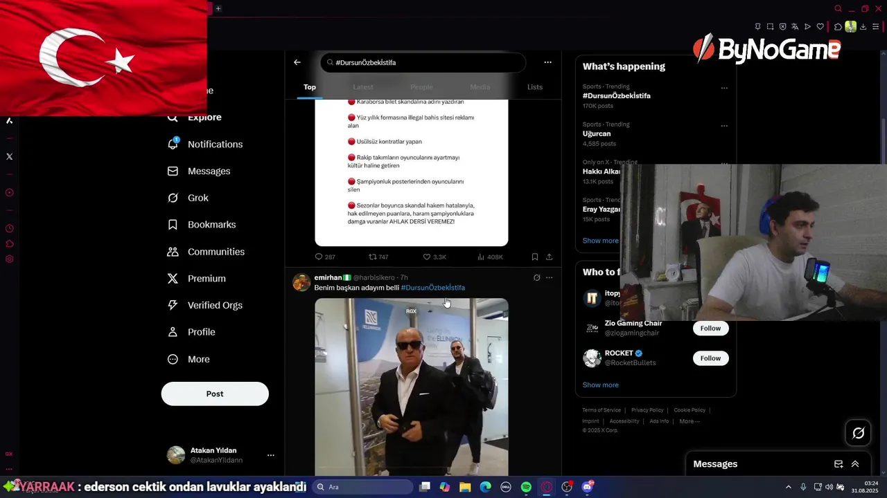Open Opera sidebar settings gear
Screen dimensions: 887x498
(x=9, y=259)
